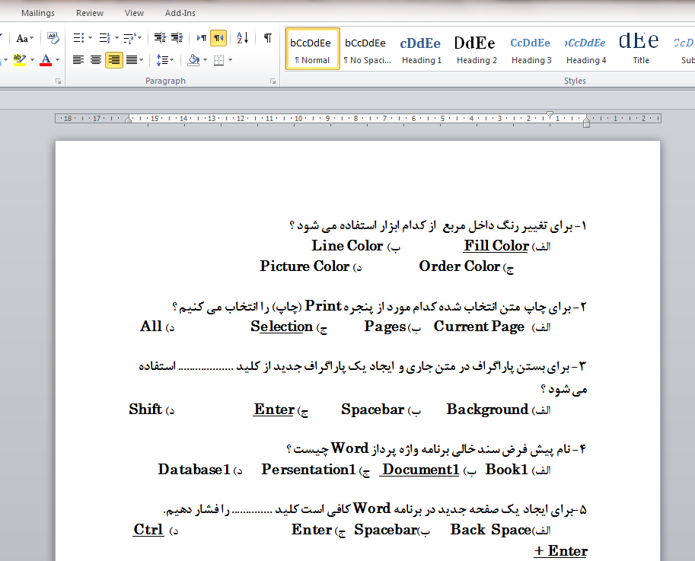
Task: Toggle justified paragraph alignment
Action: 131,60
